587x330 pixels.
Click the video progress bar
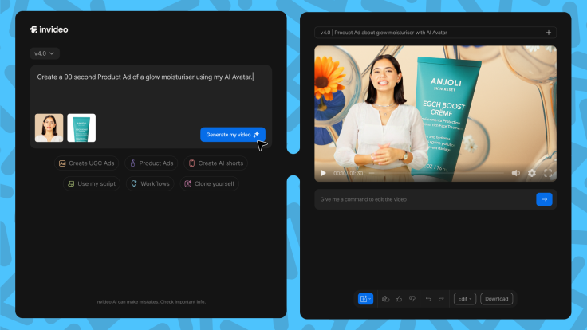click(x=436, y=173)
